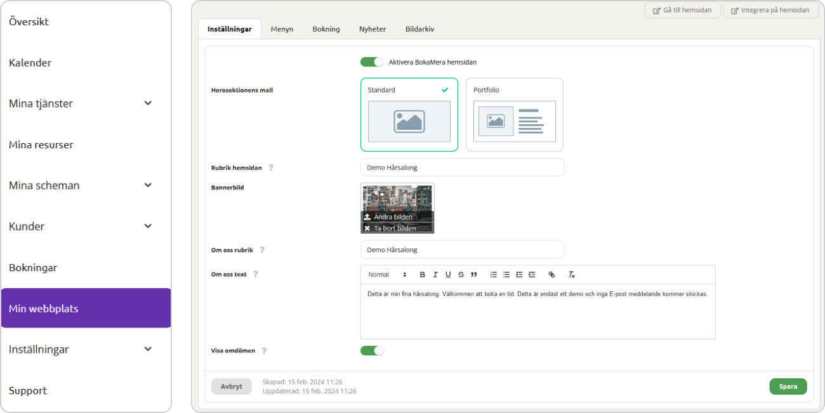The height and width of the screenshot is (413, 825).
Task: Select the Portfolio hero template
Action: [x=514, y=115]
